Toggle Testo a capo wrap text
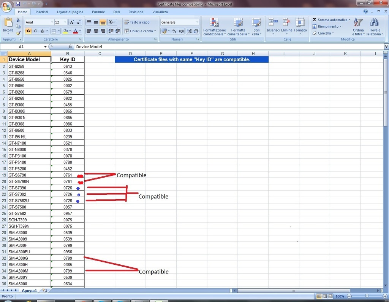This screenshot has width=389, height=302. tap(137, 22)
